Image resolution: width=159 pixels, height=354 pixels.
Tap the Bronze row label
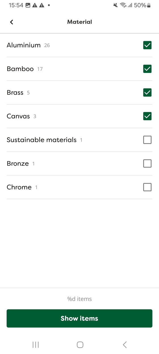coord(18,163)
